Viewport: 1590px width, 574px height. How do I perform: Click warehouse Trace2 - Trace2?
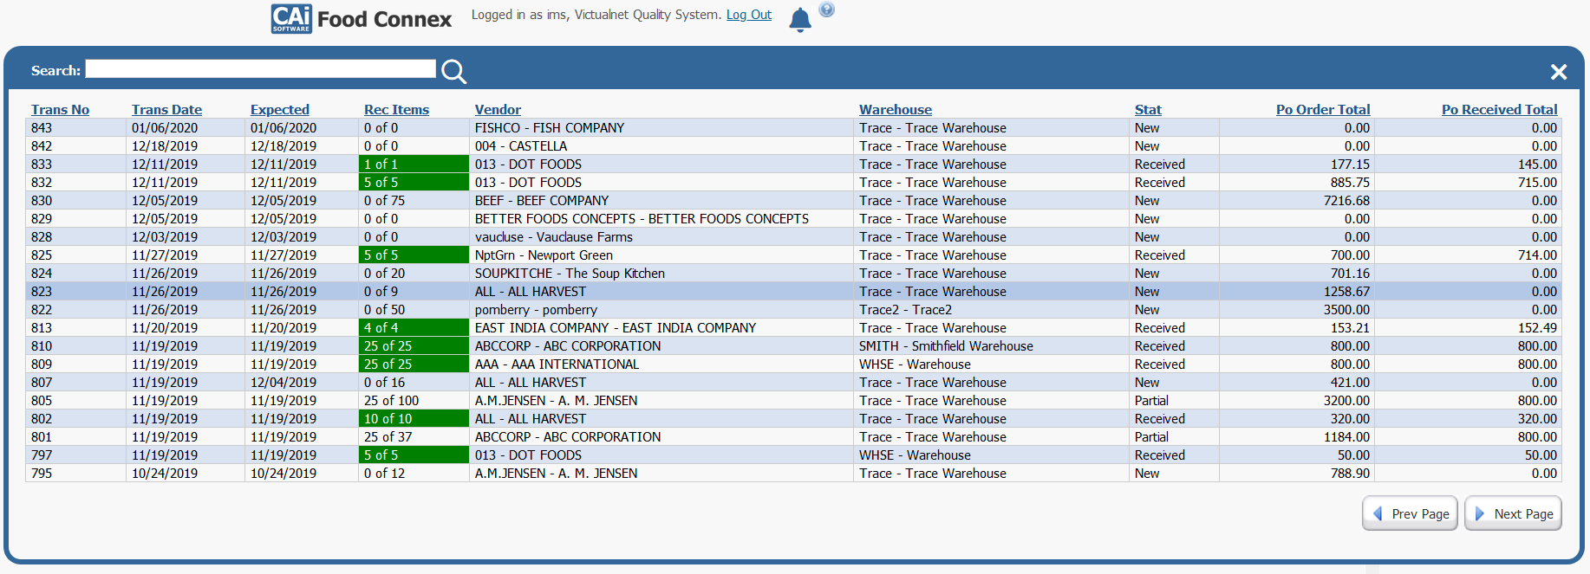[905, 310]
